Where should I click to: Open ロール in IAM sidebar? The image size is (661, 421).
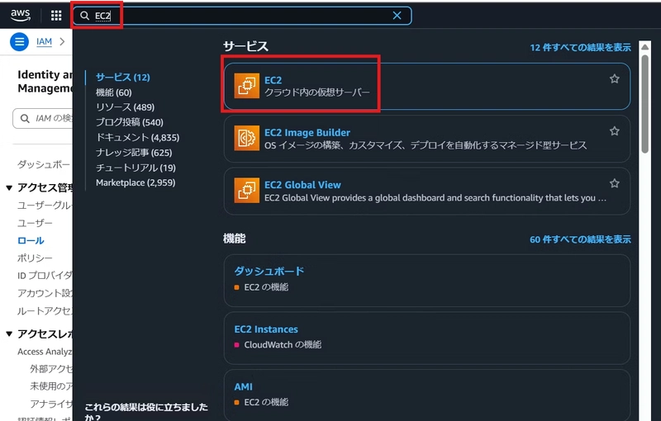point(31,240)
